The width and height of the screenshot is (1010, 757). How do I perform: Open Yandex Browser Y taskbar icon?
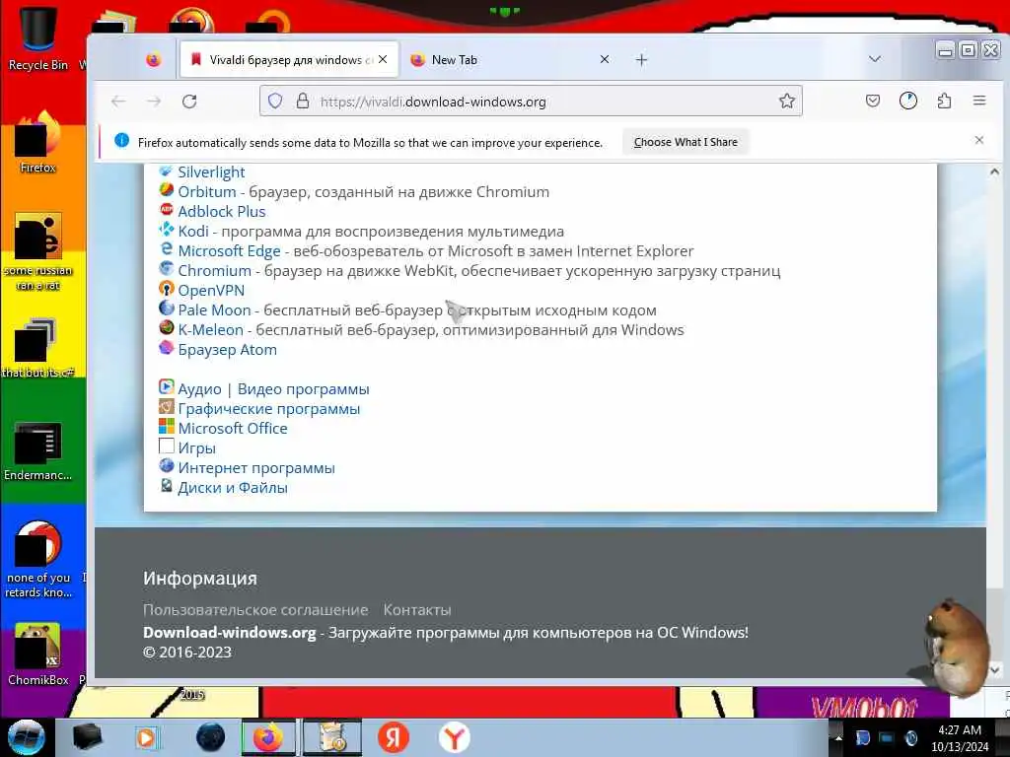tap(454, 737)
